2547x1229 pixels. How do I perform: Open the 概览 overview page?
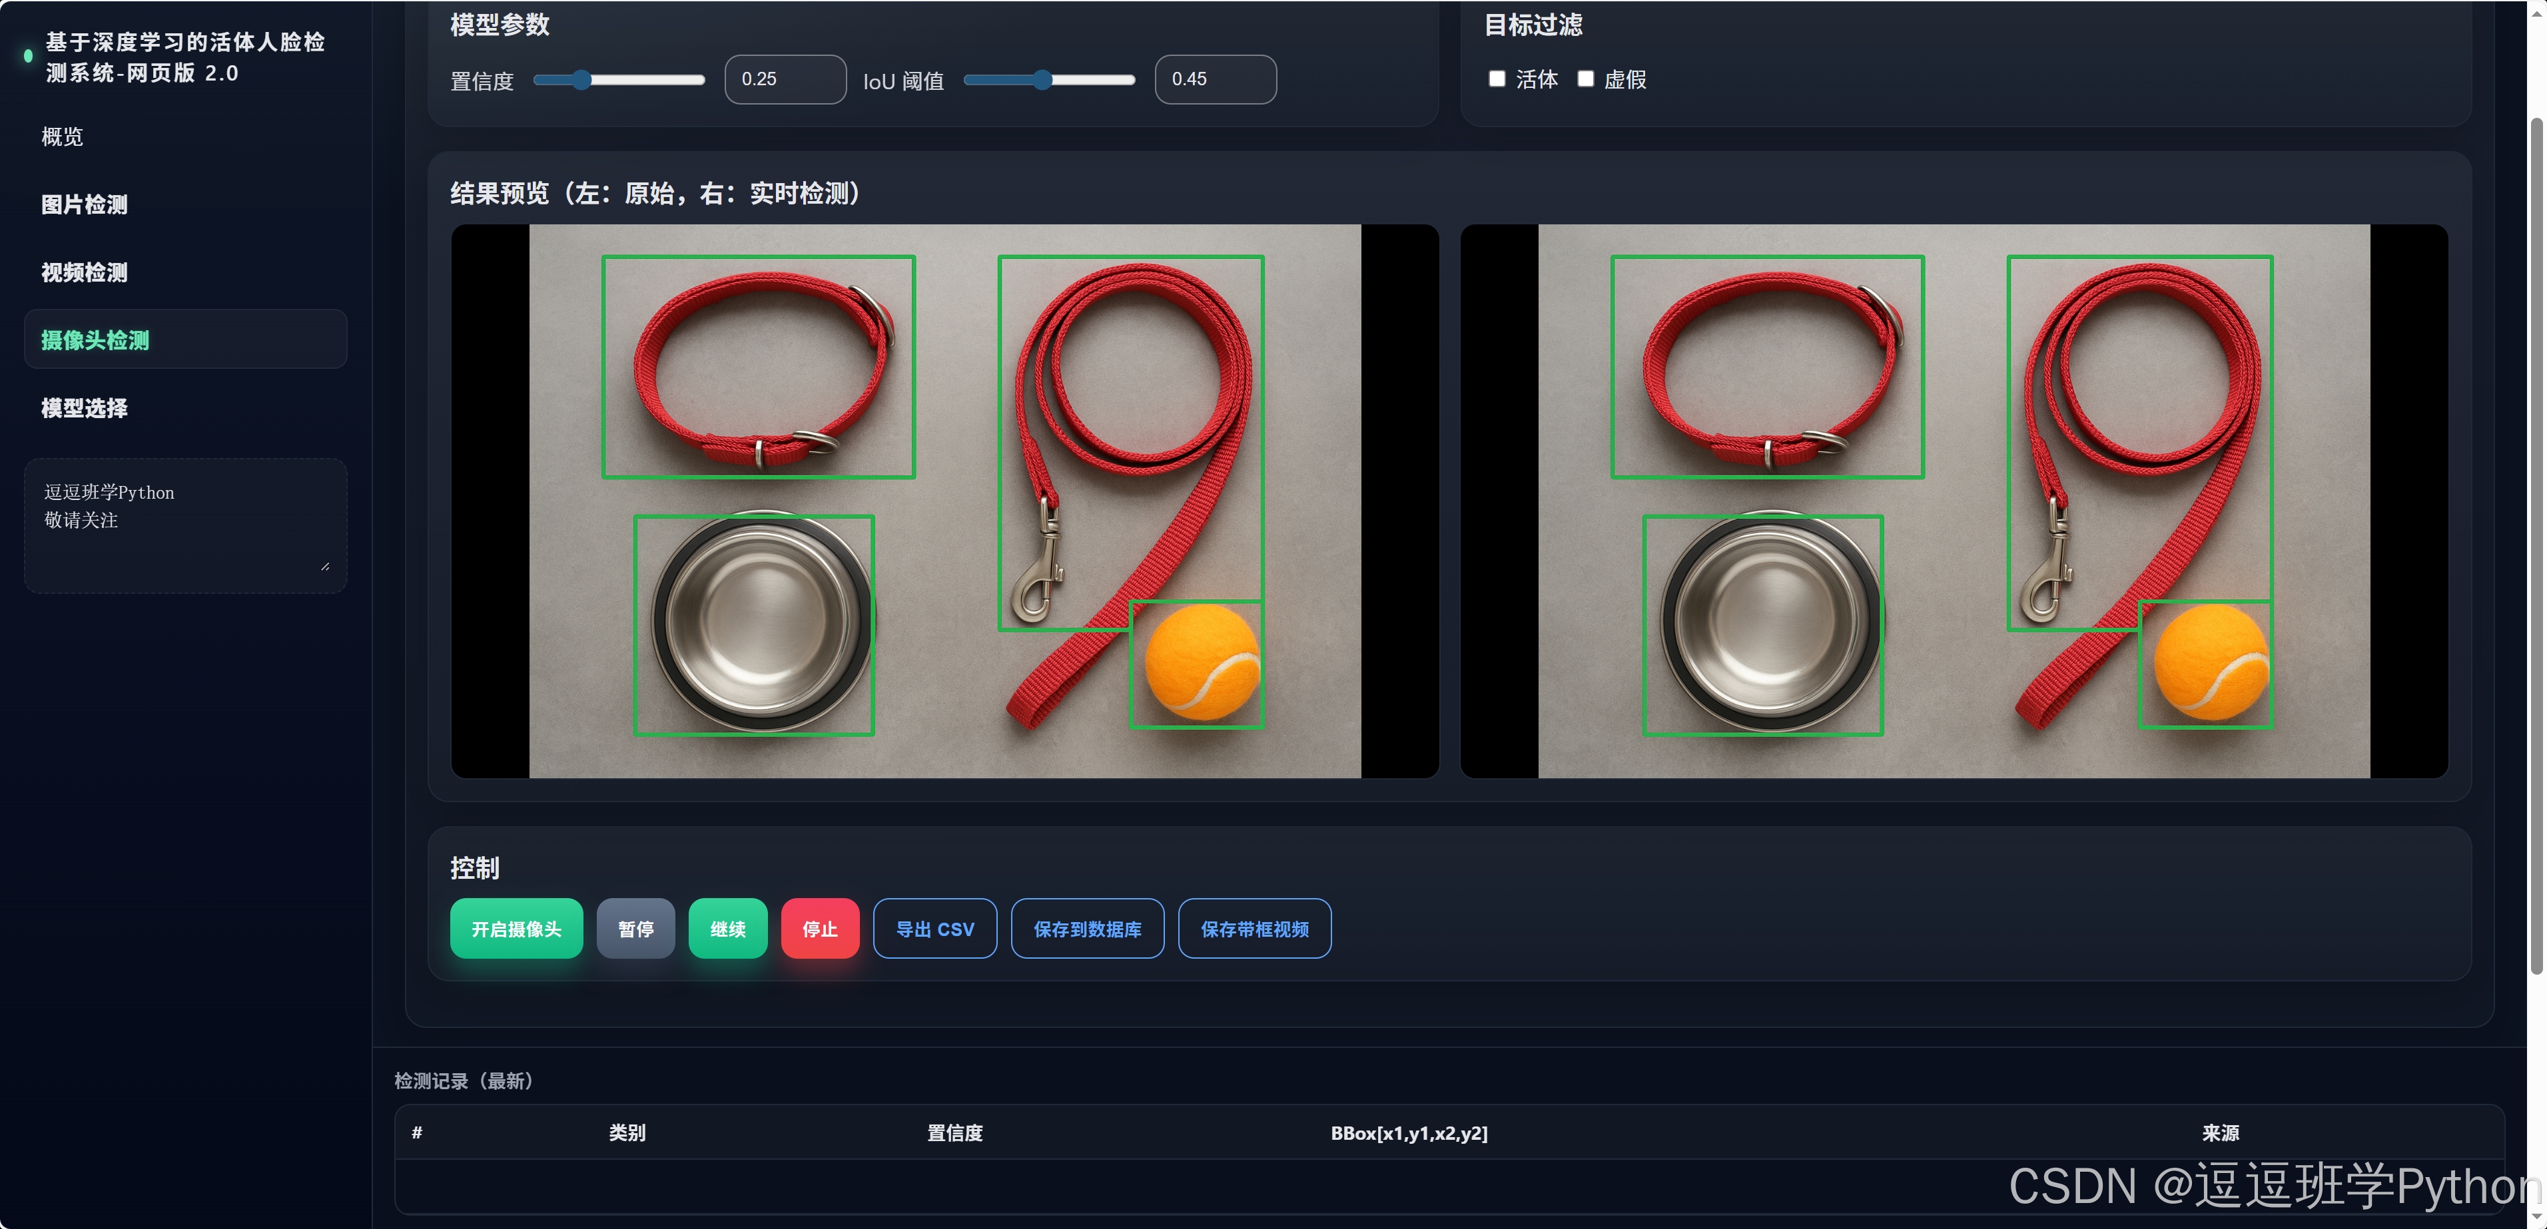tap(63, 136)
